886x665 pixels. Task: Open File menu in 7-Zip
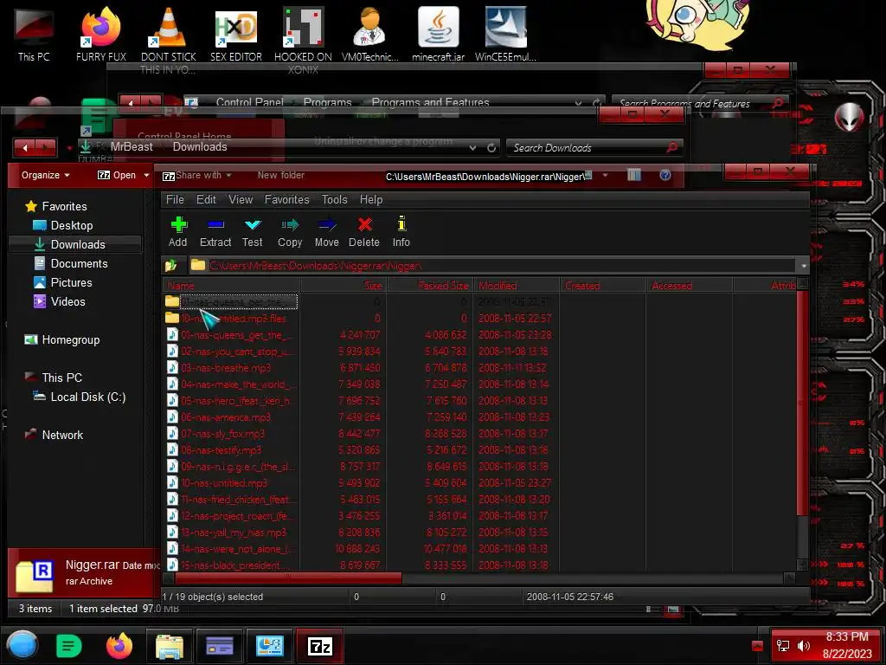pos(175,200)
